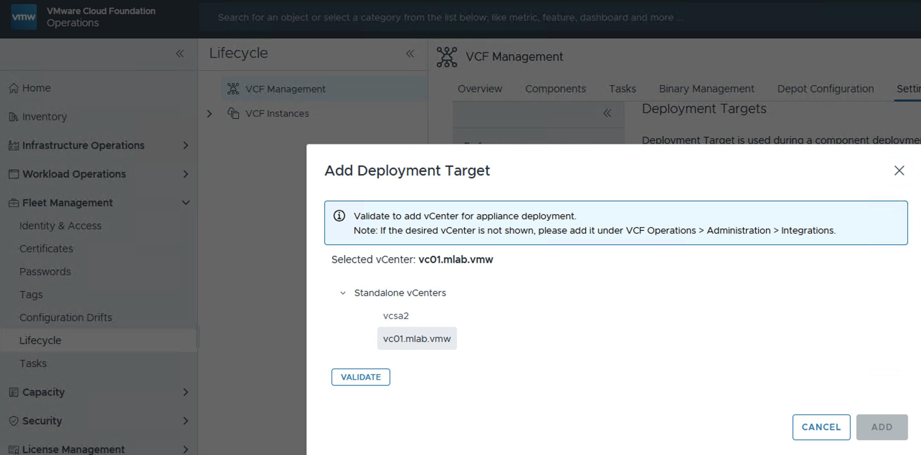The image size is (921, 455).
Task: Click the vmw logo icon
Action: 23,17
